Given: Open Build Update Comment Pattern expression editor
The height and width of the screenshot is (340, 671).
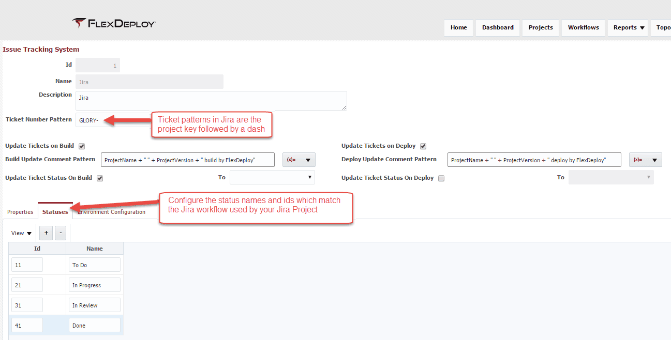Looking at the screenshot, I should (299, 160).
